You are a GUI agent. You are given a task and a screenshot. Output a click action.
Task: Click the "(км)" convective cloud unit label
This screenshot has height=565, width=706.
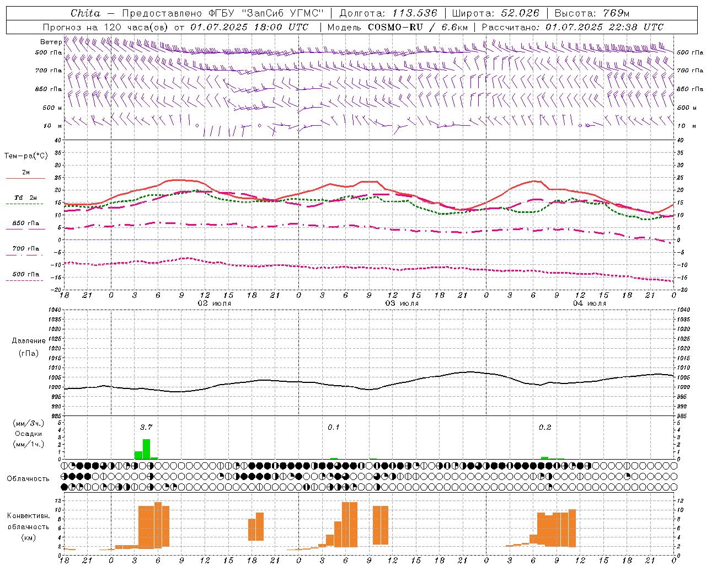(29, 537)
